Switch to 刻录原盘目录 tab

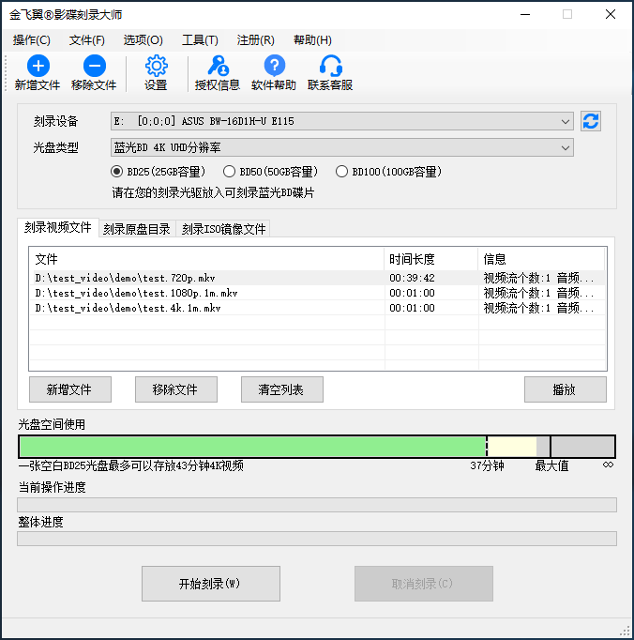[x=137, y=229]
